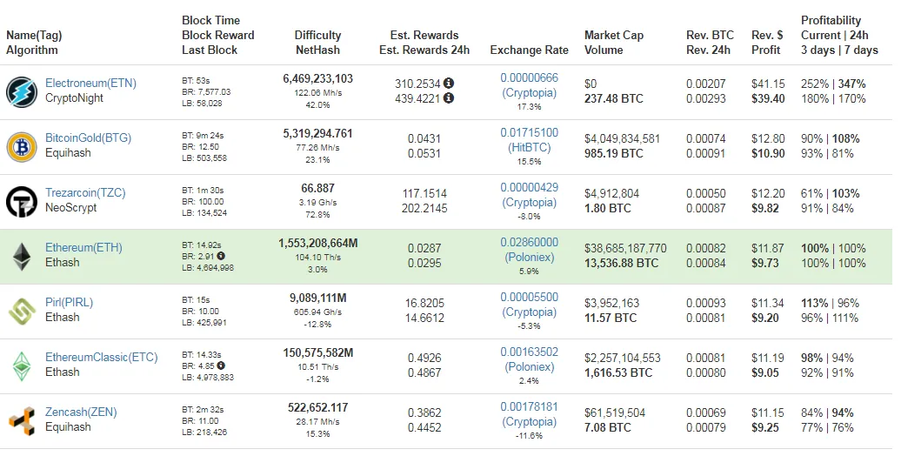The image size is (901, 456).
Task: Click Electroneum exchange rate 0.00000666
Action: coord(530,77)
